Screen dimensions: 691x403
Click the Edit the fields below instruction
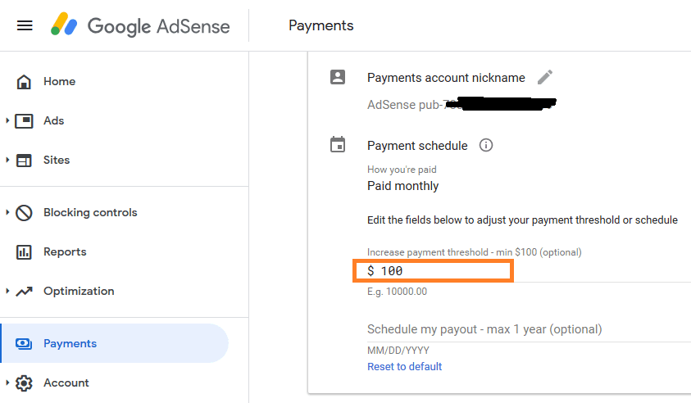[522, 220]
